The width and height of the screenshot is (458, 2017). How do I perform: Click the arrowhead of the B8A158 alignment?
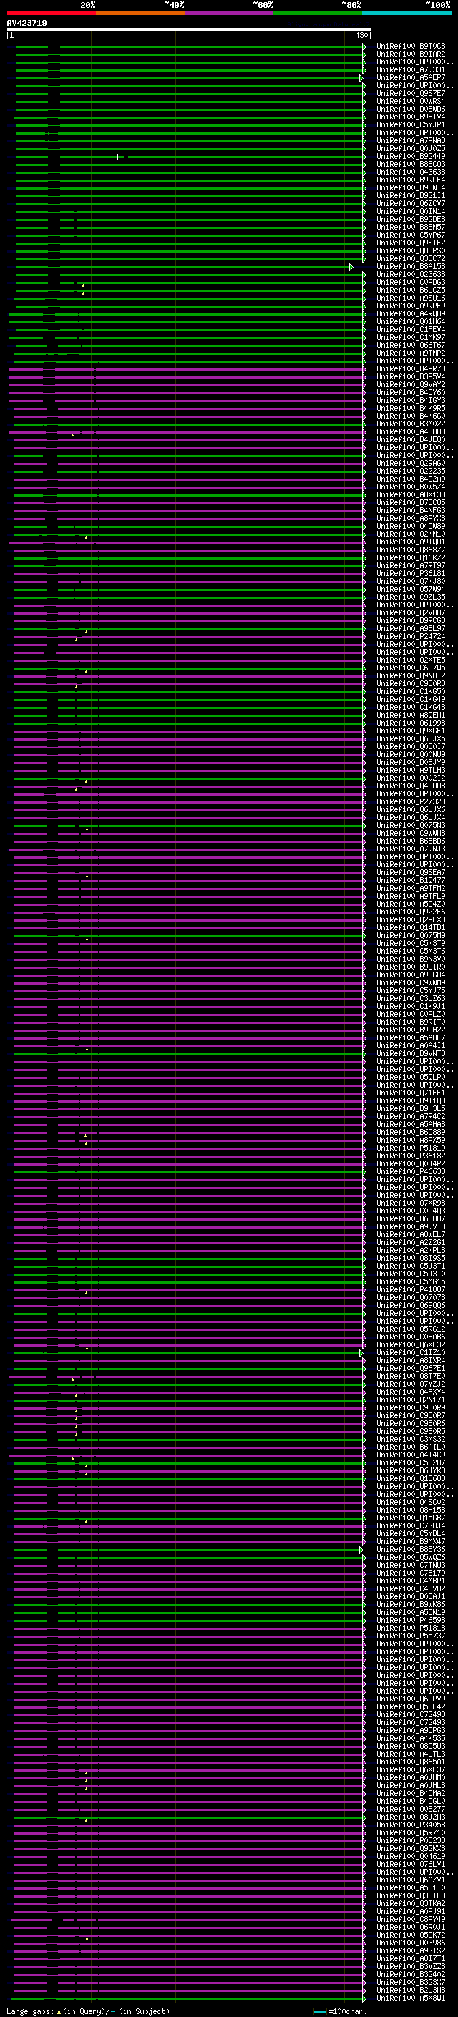(x=351, y=267)
